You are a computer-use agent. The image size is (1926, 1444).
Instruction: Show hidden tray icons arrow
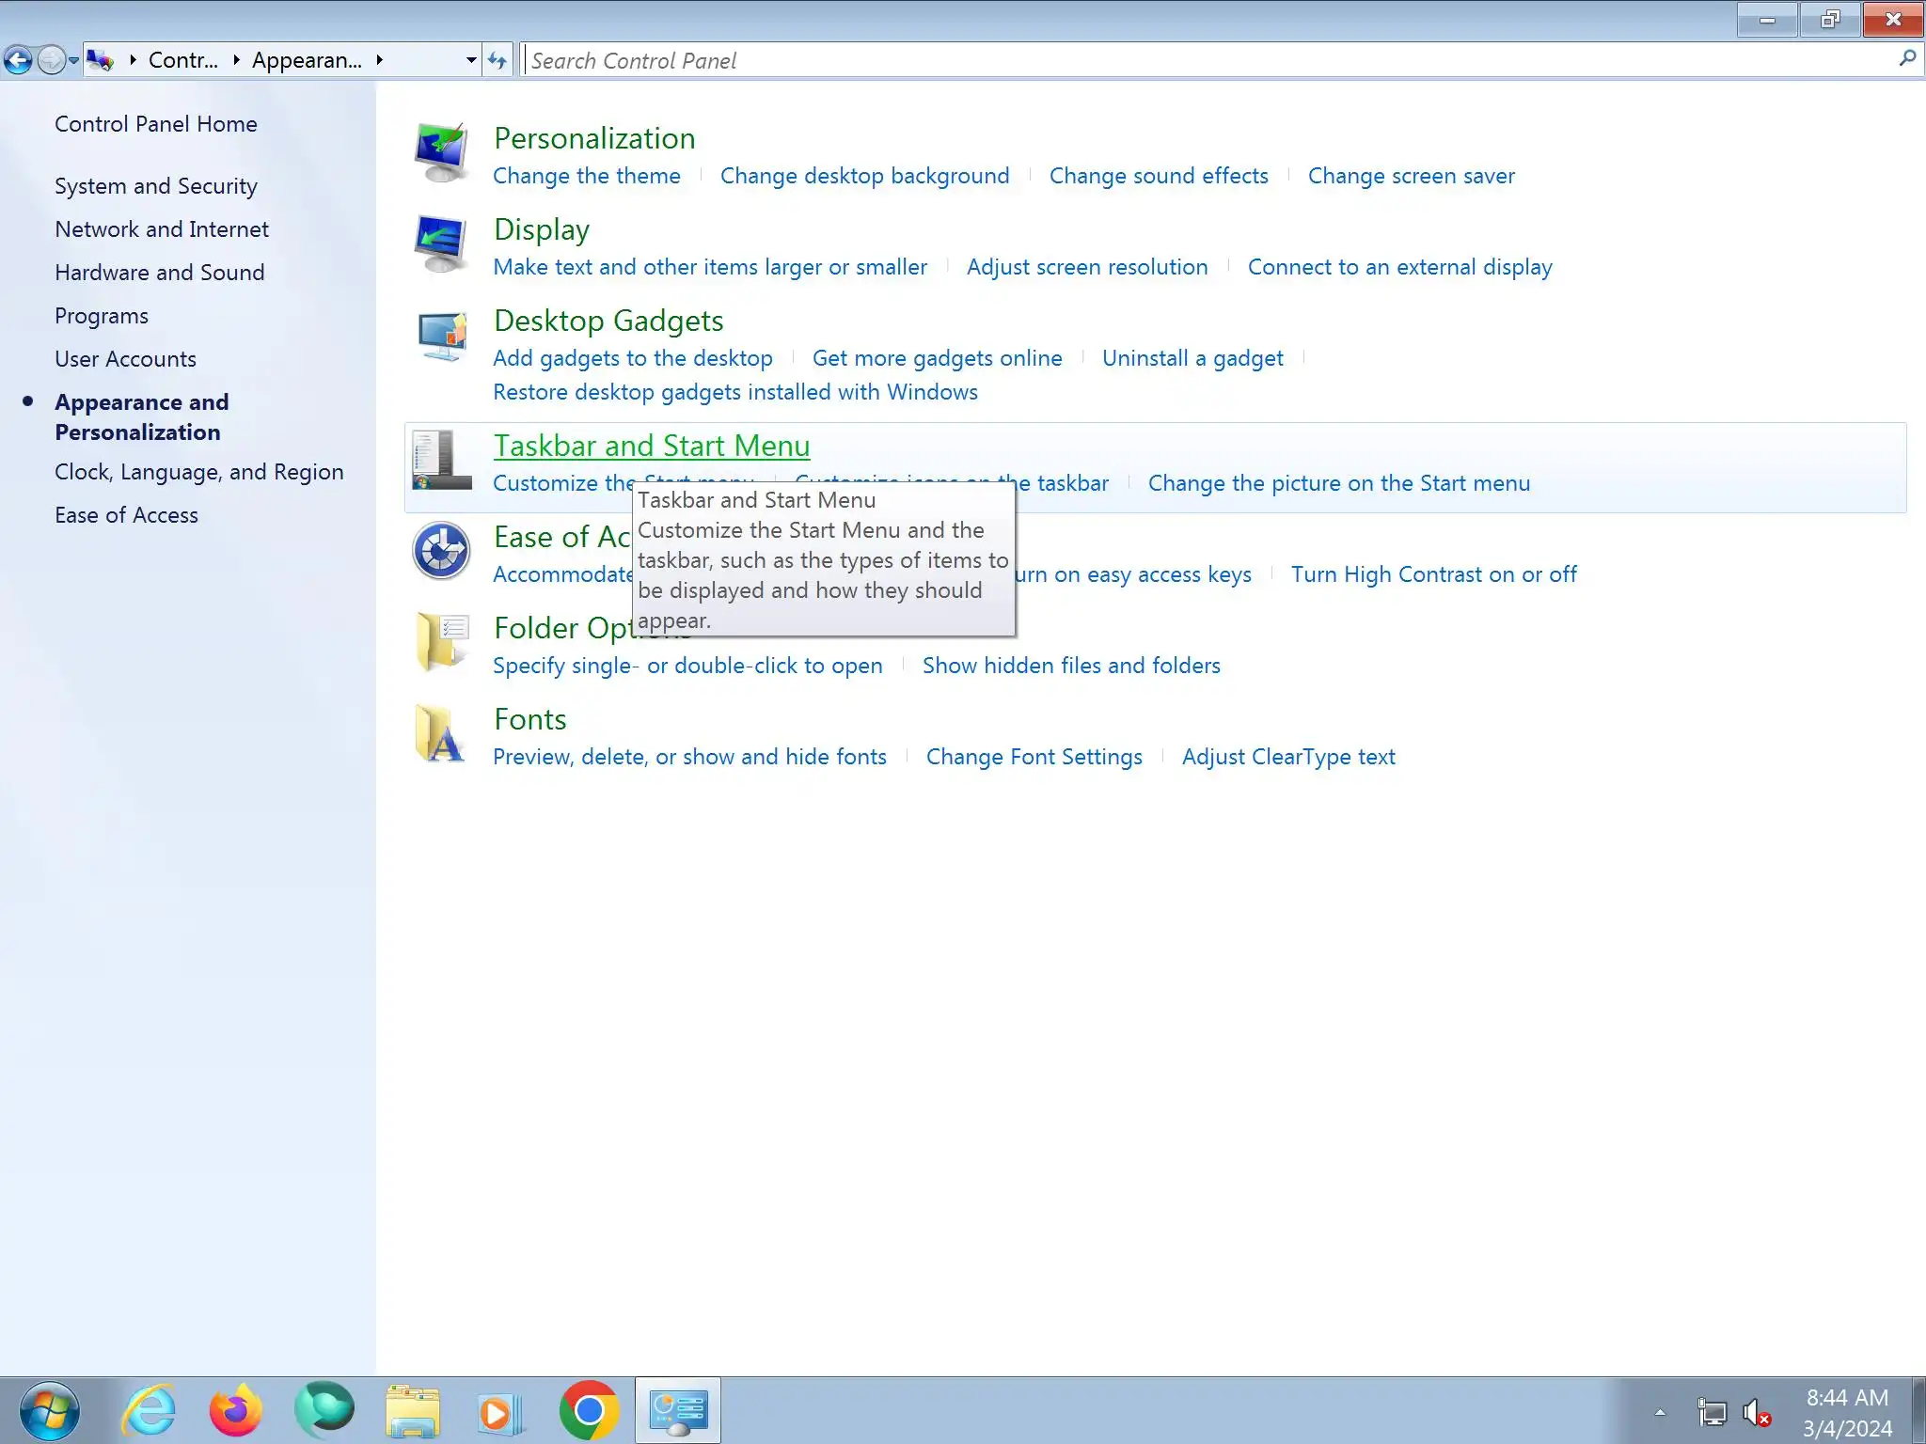tap(1660, 1412)
